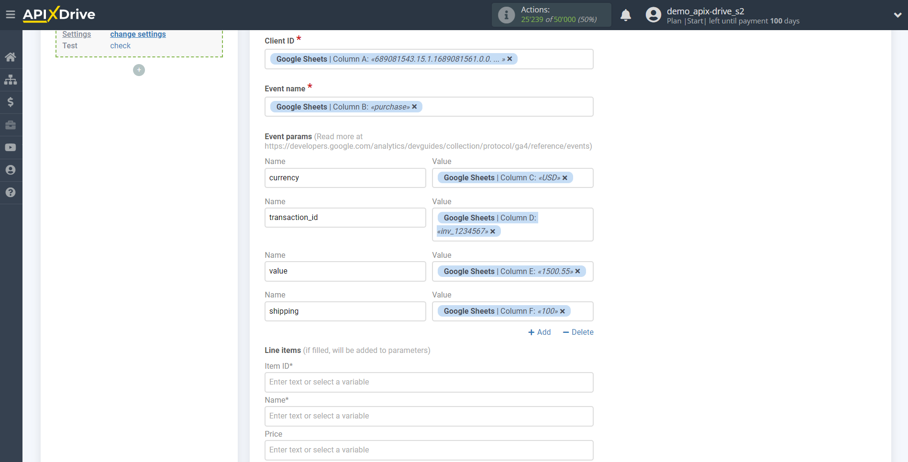Open the YouTube icon in the sidebar
The height and width of the screenshot is (462, 908).
click(x=11, y=147)
